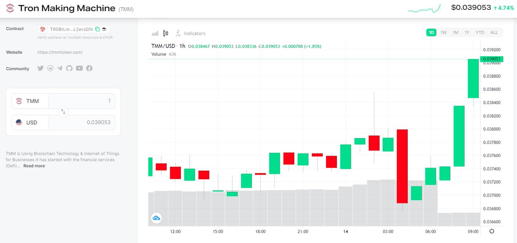Open the Twitter community link
Viewport: 517px width, 243px height.
pyautogui.click(x=40, y=68)
